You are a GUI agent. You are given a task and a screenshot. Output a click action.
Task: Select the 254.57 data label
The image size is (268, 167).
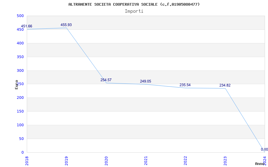point(106,80)
